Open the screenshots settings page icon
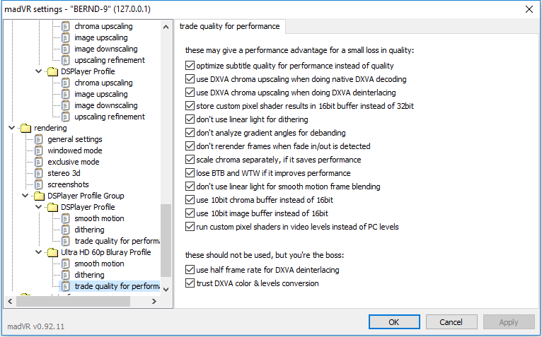 click(39, 184)
